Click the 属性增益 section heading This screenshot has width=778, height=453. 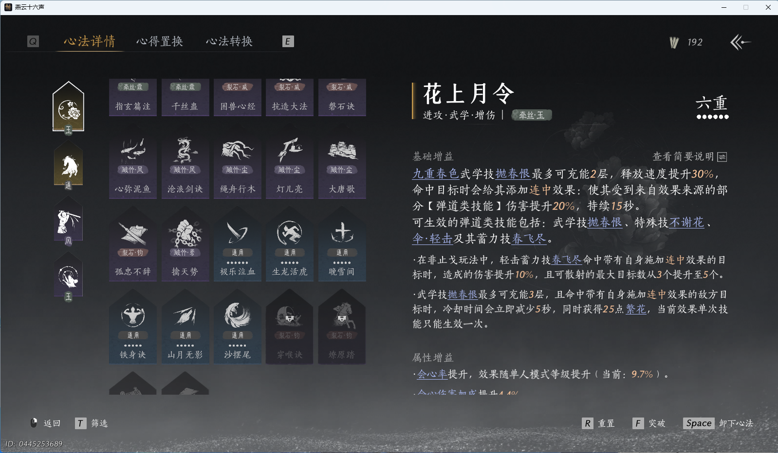point(433,358)
